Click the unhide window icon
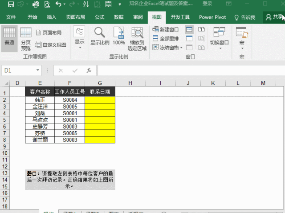Image resolution: width=285 pixels, height=213 pixels. [189, 48]
